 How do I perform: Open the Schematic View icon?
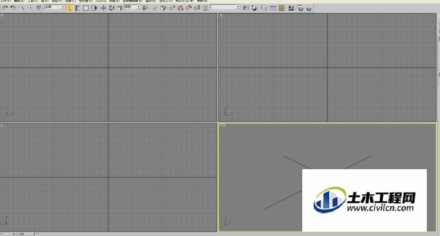(x=282, y=8)
